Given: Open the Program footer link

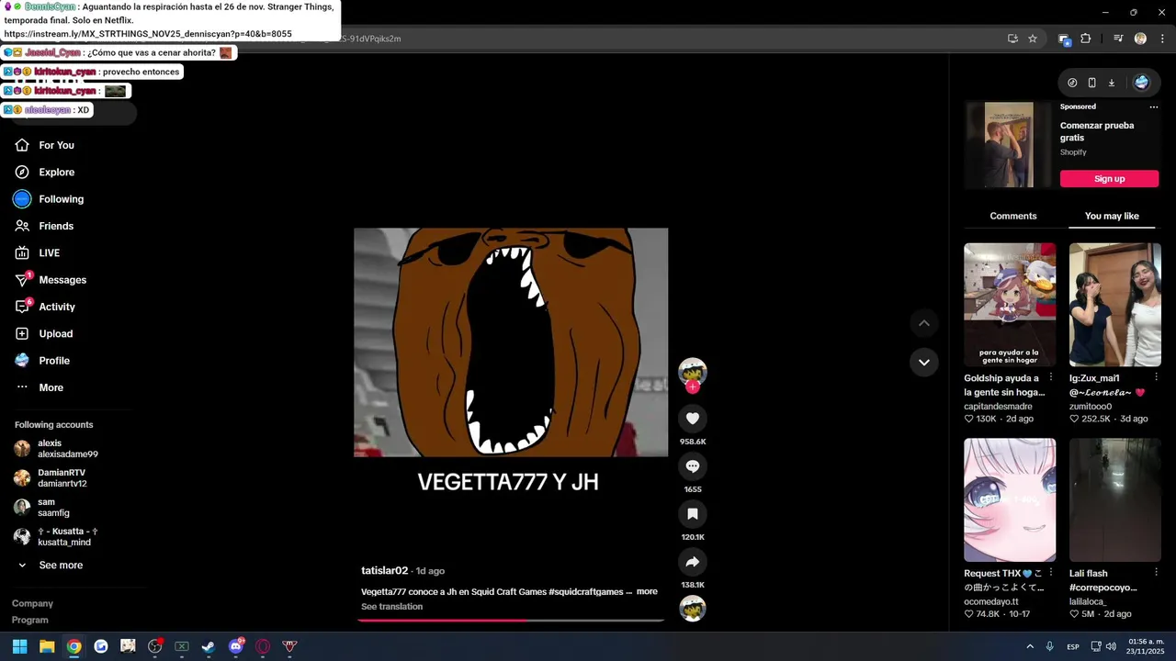Looking at the screenshot, I should coord(30,620).
